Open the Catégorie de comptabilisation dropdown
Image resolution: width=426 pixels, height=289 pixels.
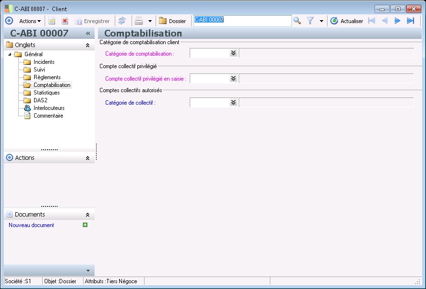tap(233, 53)
